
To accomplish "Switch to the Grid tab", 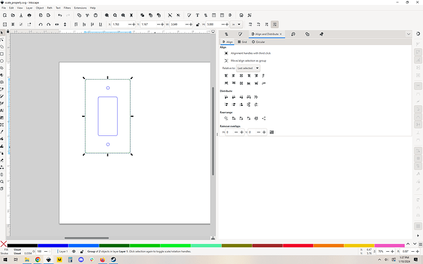I will (x=242, y=42).
